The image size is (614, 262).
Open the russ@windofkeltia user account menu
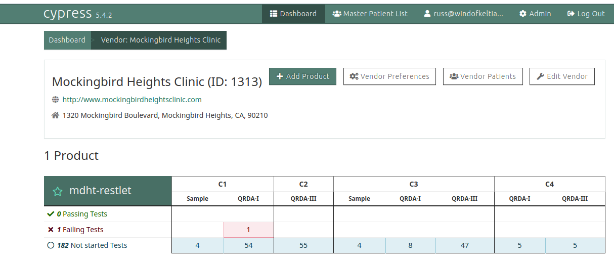pyautogui.click(x=463, y=14)
